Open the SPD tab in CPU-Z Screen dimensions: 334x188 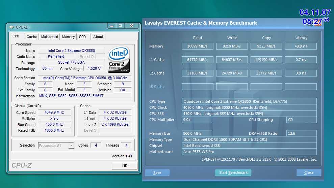(82, 37)
